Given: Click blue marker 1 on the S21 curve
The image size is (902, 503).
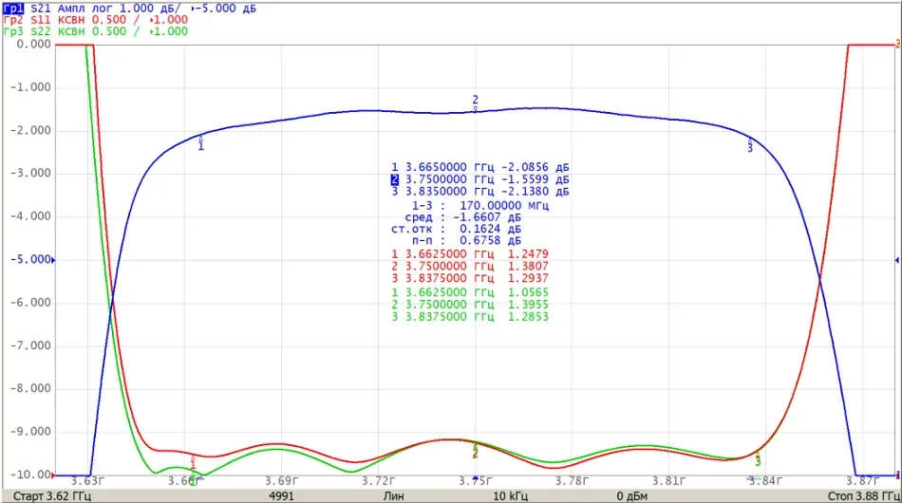Looking at the screenshot, I should 200,143.
